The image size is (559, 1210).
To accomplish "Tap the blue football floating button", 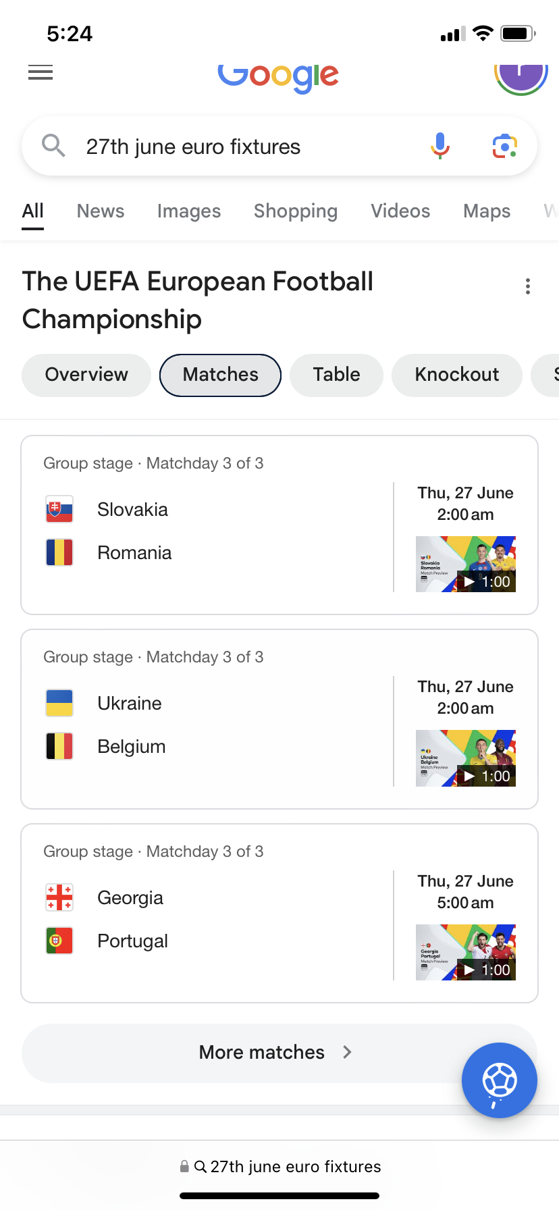I will (499, 1080).
